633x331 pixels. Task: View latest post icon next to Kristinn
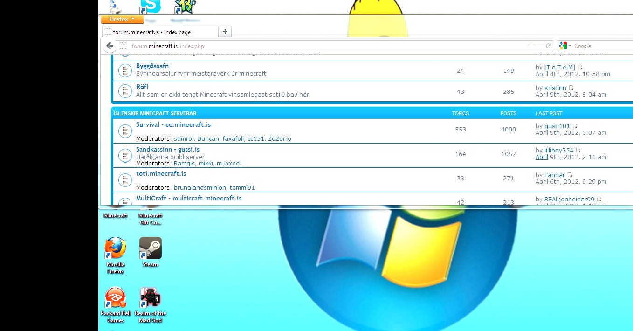571,88
